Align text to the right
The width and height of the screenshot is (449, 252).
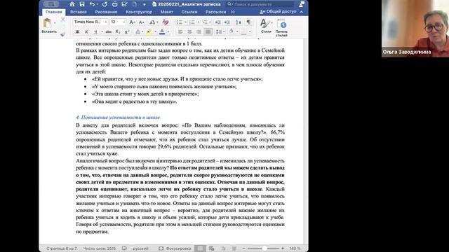click(199, 31)
